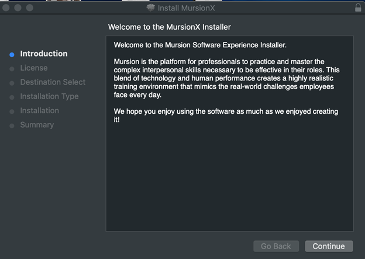The height and width of the screenshot is (259, 365).
Task: Click the bullet dot beside Installation
Action: pyautogui.click(x=12, y=111)
